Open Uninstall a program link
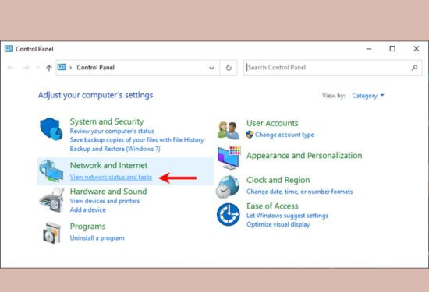429x292 pixels. (x=97, y=238)
